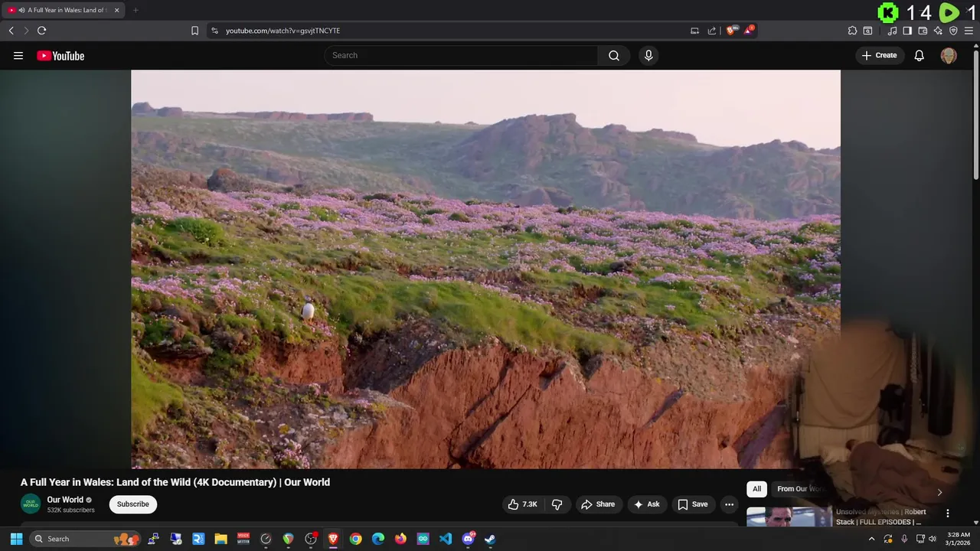Open the Unsolved Mysteries suggested video thumbnail
This screenshot has height=551, width=980.
click(x=789, y=517)
